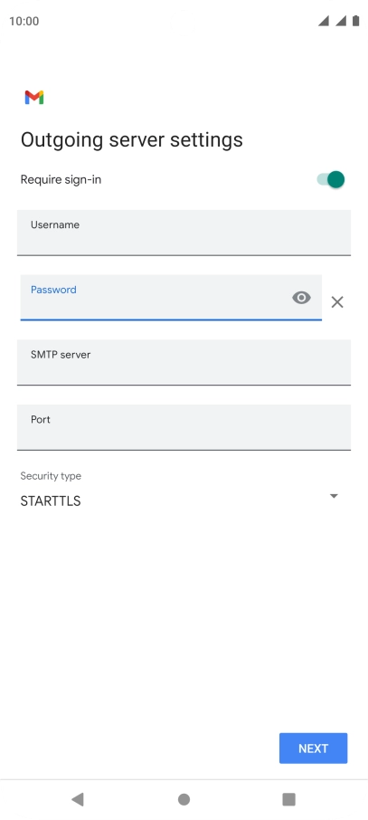Disable the Require sign-in switch
This screenshot has height=820, width=368.
click(x=331, y=179)
